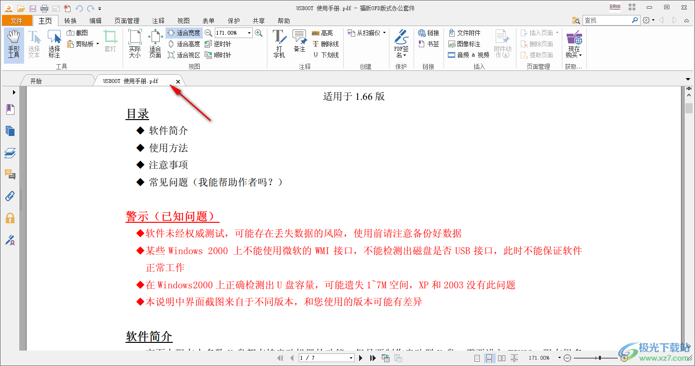Open the search settings gear dropdown

click(649, 20)
